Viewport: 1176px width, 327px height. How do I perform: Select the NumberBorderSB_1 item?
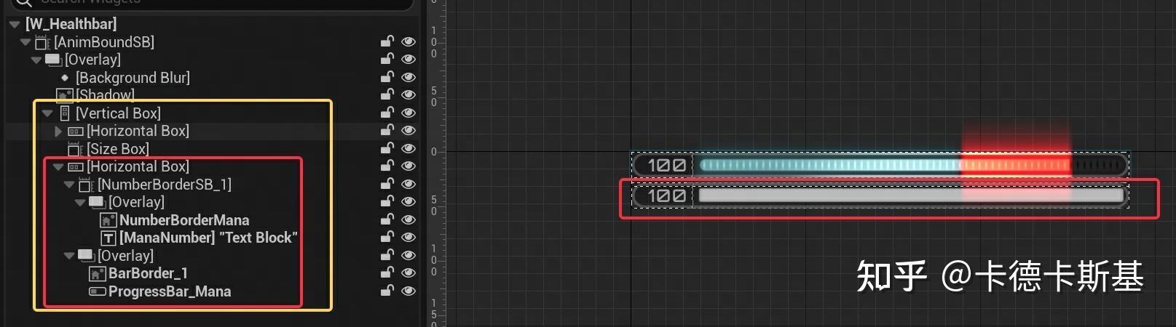165,185
